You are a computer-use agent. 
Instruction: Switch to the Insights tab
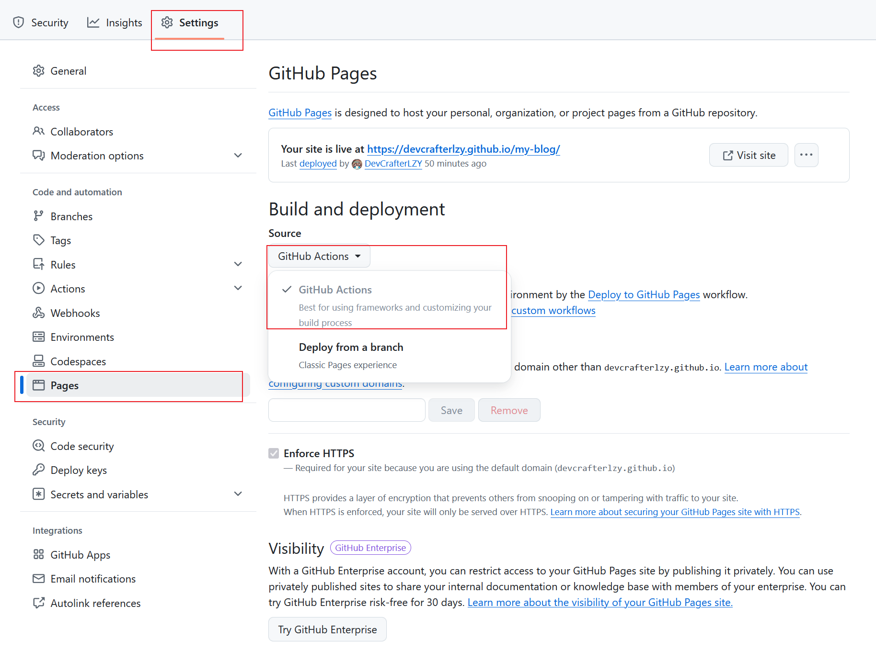[115, 23]
